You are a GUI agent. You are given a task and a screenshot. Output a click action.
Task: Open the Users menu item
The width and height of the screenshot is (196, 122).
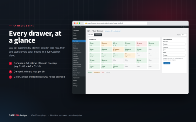coord(74,83)
